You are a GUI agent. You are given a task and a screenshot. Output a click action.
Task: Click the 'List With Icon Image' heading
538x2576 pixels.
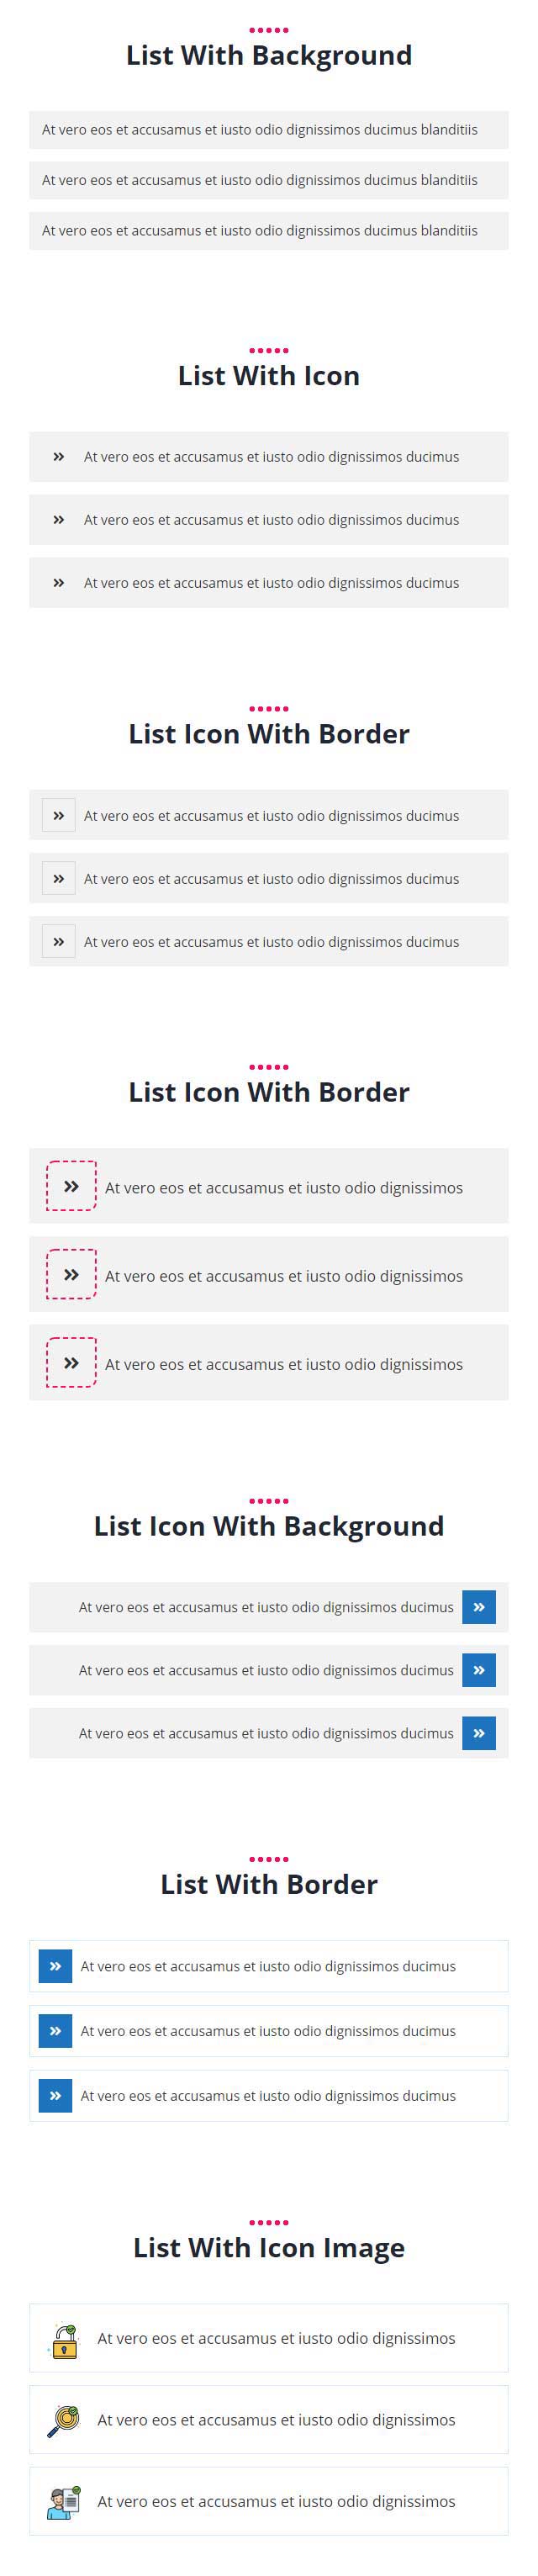(269, 2248)
